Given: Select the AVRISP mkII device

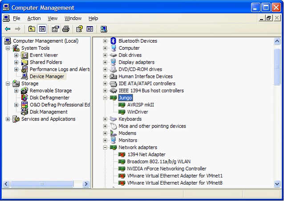Looking at the screenshot, I should (140, 105).
